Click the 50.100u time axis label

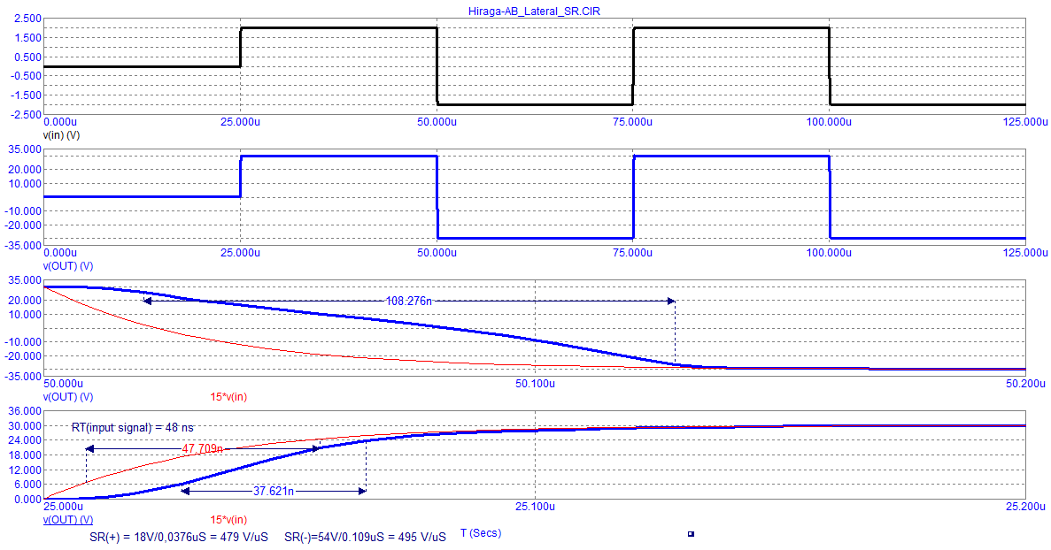[x=535, y=384]
